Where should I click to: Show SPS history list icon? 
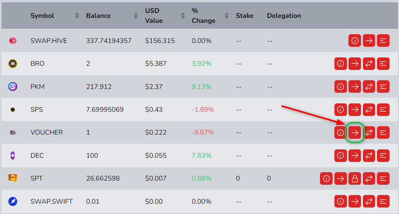tap(383, 110)
